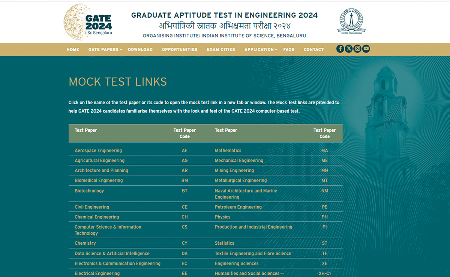Go to the Home menu item
Viewport: 450px width, 277px height.
point(73,50)
